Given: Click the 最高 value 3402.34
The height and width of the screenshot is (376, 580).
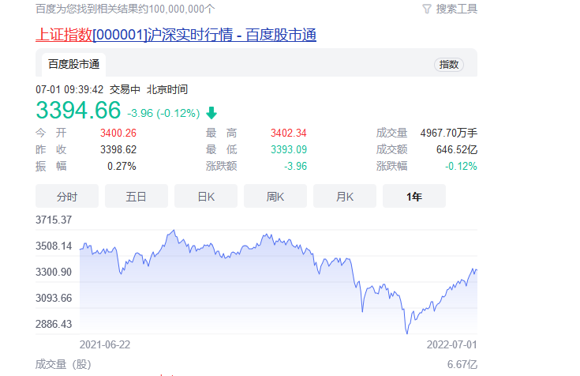Looking at the screenshot, I should pyautogui.click(x=289, y=133).
